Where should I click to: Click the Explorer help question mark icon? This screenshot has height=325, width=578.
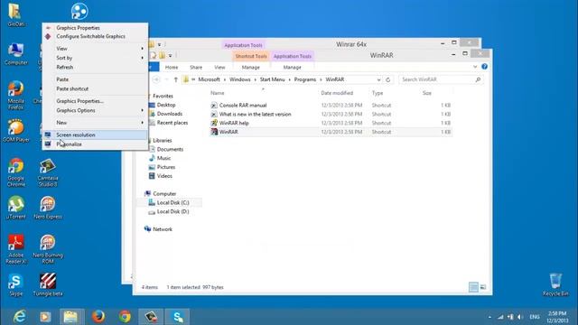[484, 66]
